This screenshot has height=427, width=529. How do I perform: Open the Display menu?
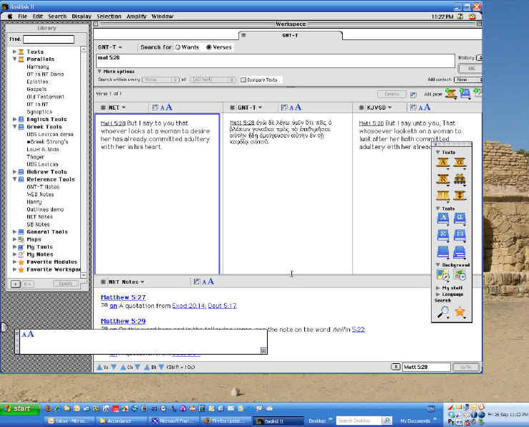[82, 16]
